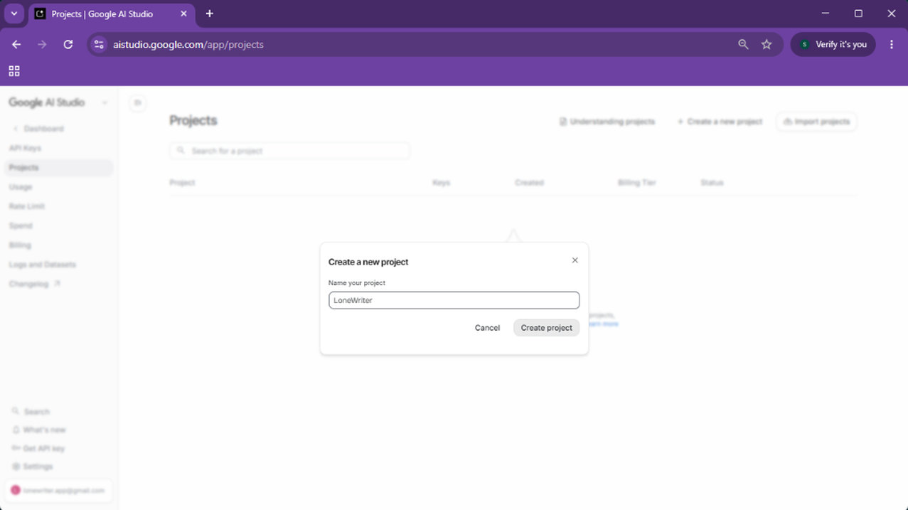Open Settings in the sidebar

pos(33,467)
